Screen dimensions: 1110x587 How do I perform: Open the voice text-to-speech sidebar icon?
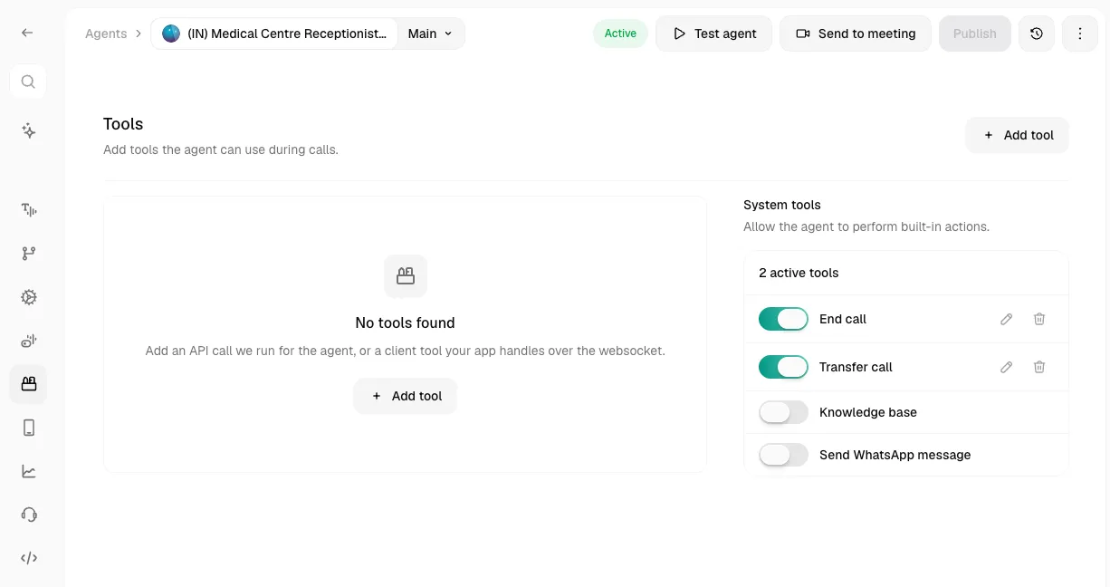point(28,210)
